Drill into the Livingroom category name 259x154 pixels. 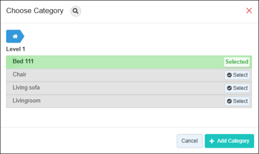[27, 101]
